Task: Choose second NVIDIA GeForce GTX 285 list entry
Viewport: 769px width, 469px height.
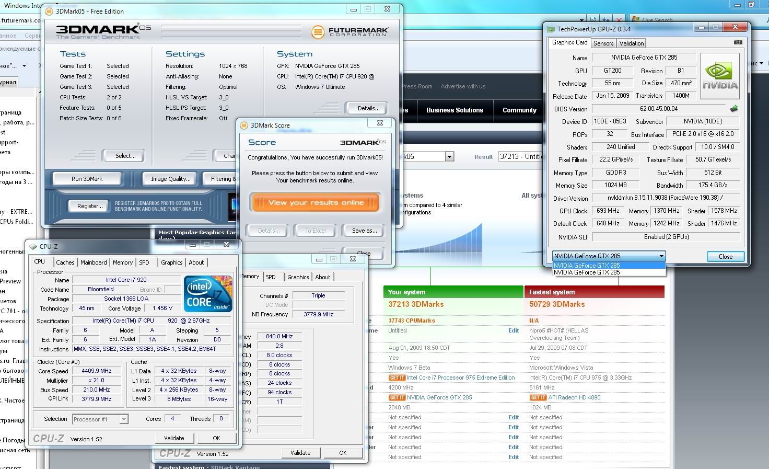Action: (609, 272)
